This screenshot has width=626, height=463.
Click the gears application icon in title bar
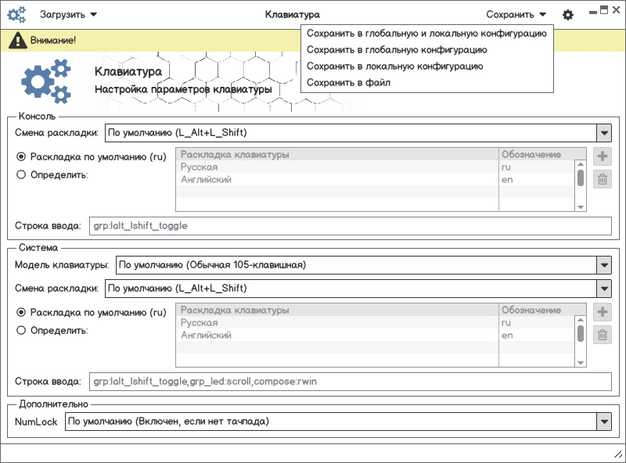16,15
